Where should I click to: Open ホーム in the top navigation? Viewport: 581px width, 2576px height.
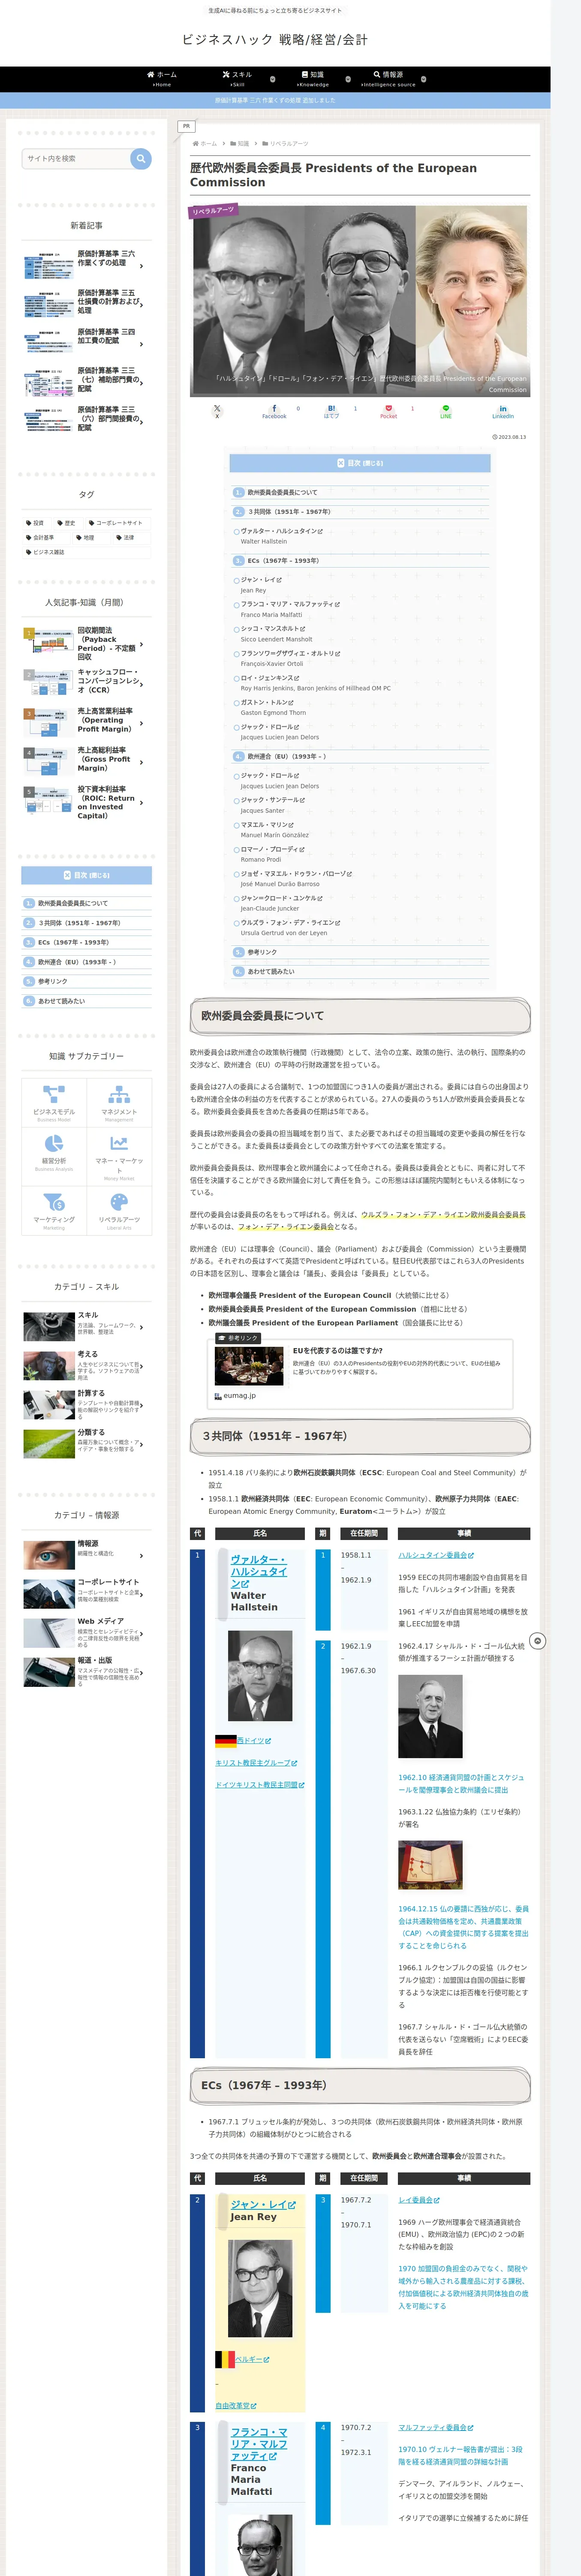(x=162, y=79)
